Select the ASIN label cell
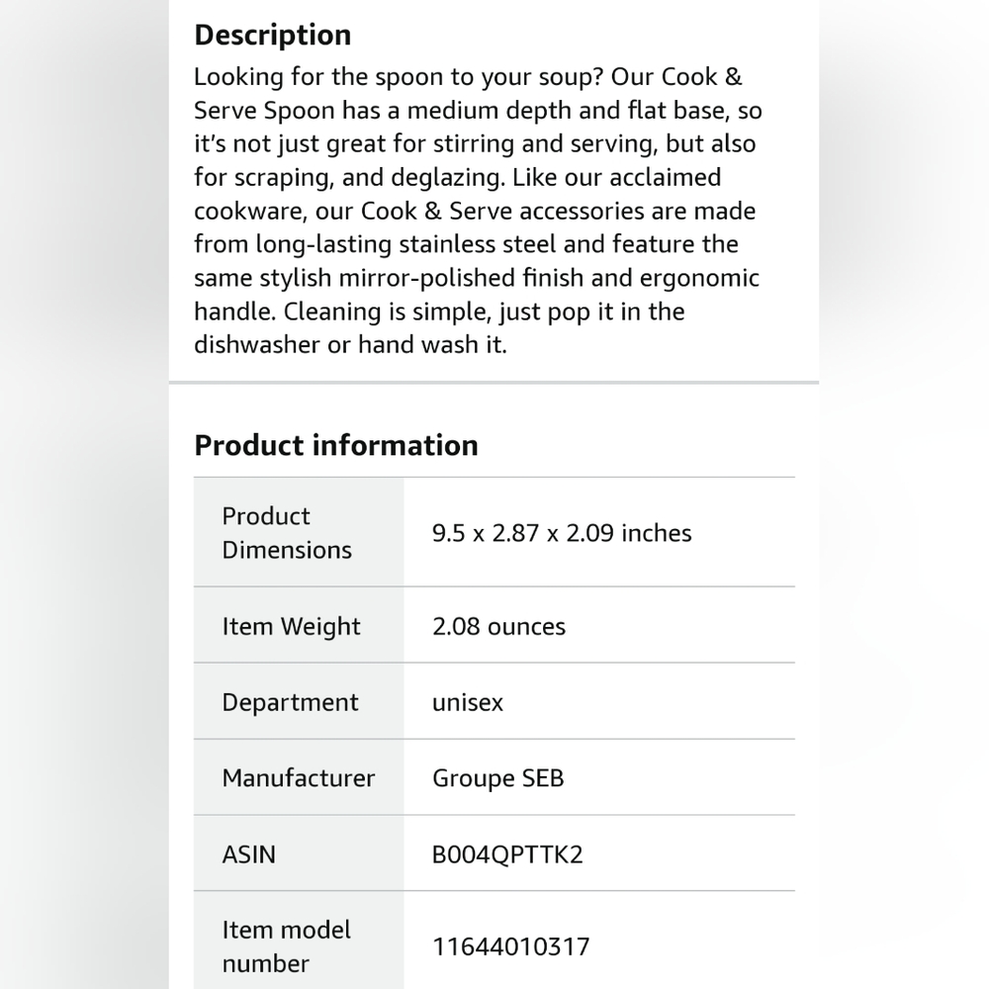This screenshot has height=989, width=989. (x=299, y=854)
